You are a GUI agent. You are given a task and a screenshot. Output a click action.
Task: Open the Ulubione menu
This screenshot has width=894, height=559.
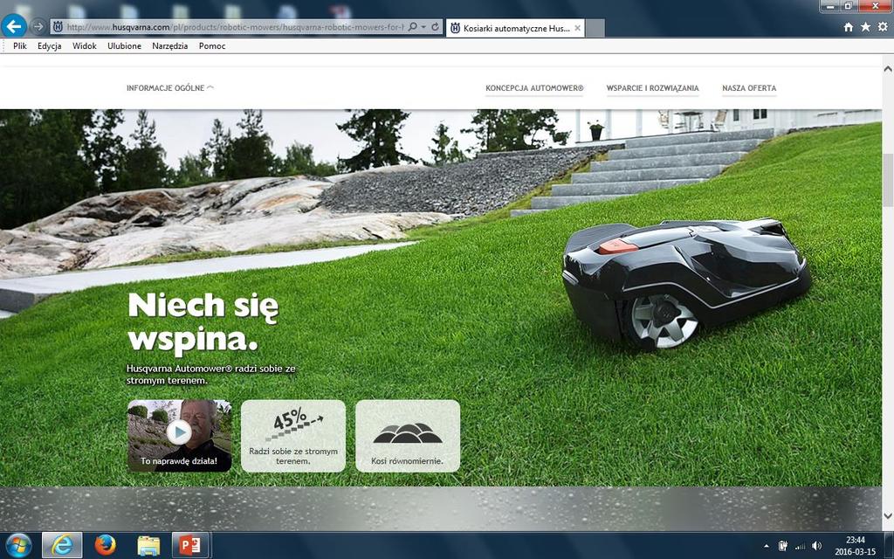tap(124, 46)
